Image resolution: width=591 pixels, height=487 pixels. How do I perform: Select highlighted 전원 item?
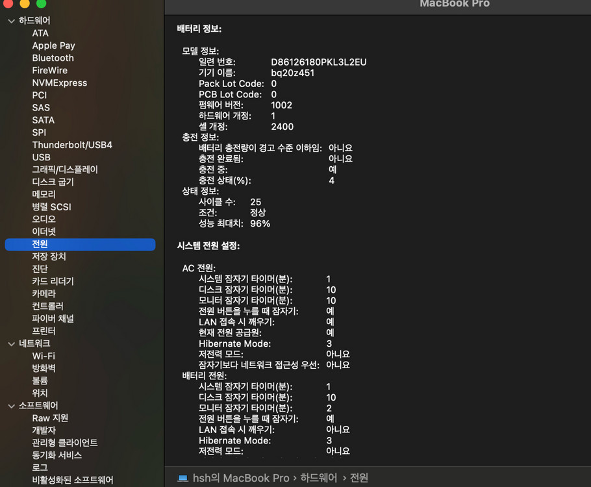point(80,244)
